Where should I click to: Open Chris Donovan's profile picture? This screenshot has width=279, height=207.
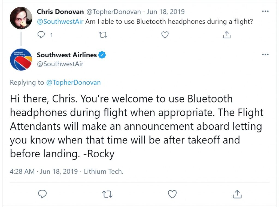(x=21, y=18)
